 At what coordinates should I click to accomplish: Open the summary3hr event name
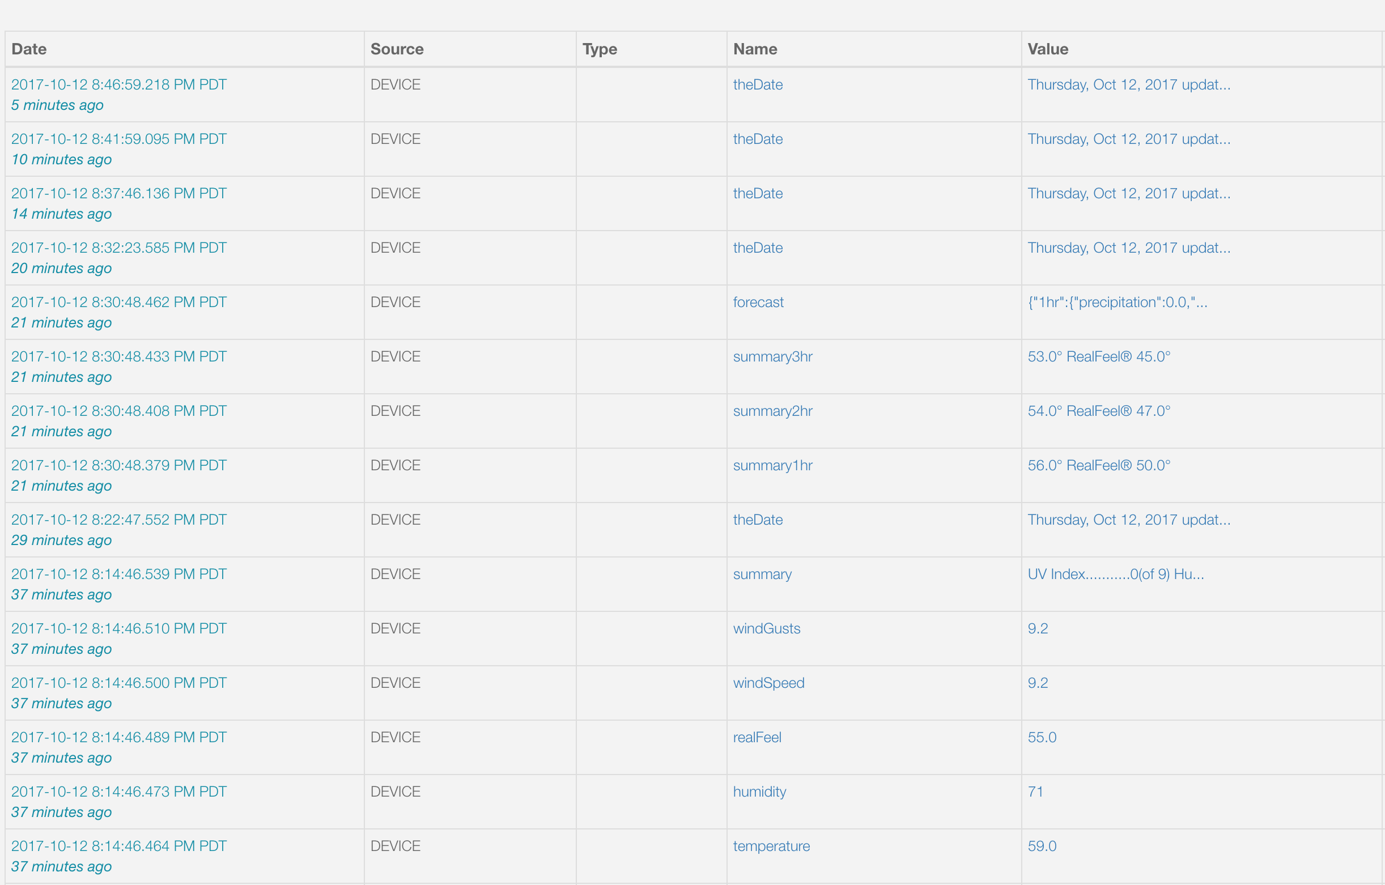(x=772, y=356)
